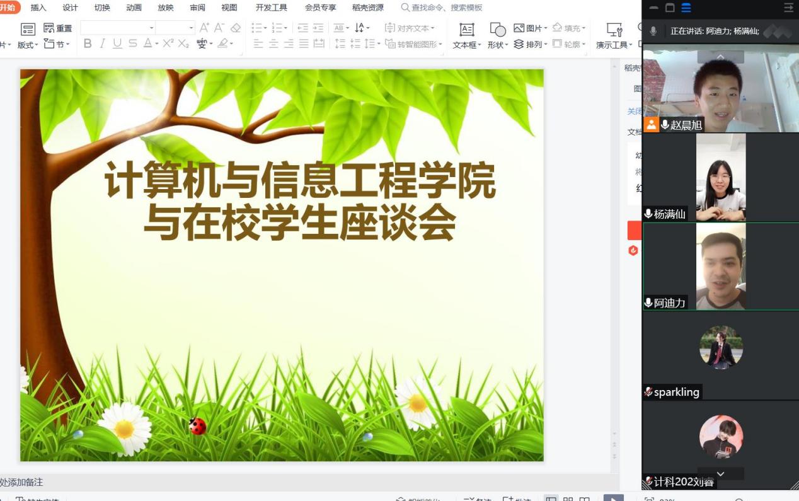Viewport: 799px width, 501px height.
Task: Click the 转智能图形 button
Action: tap(413, 44)
